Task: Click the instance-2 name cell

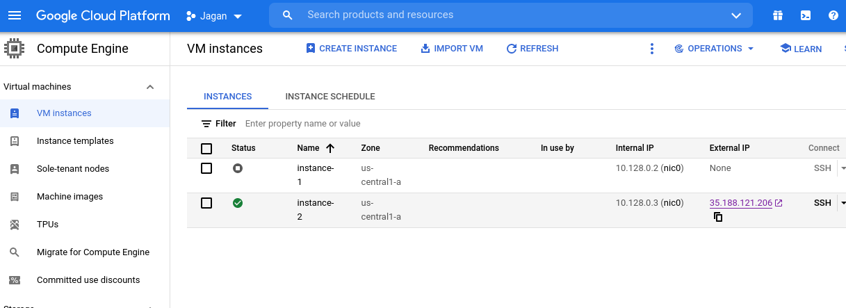Action: click(x=316, y=210)
